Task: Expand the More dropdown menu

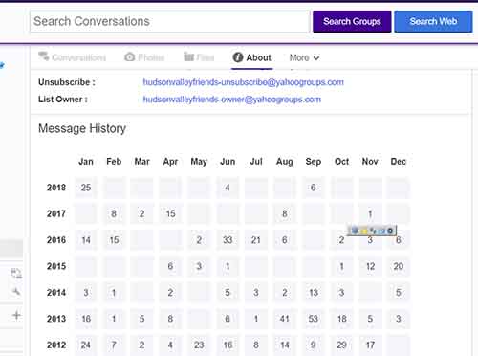Action: tap(304, 57)
